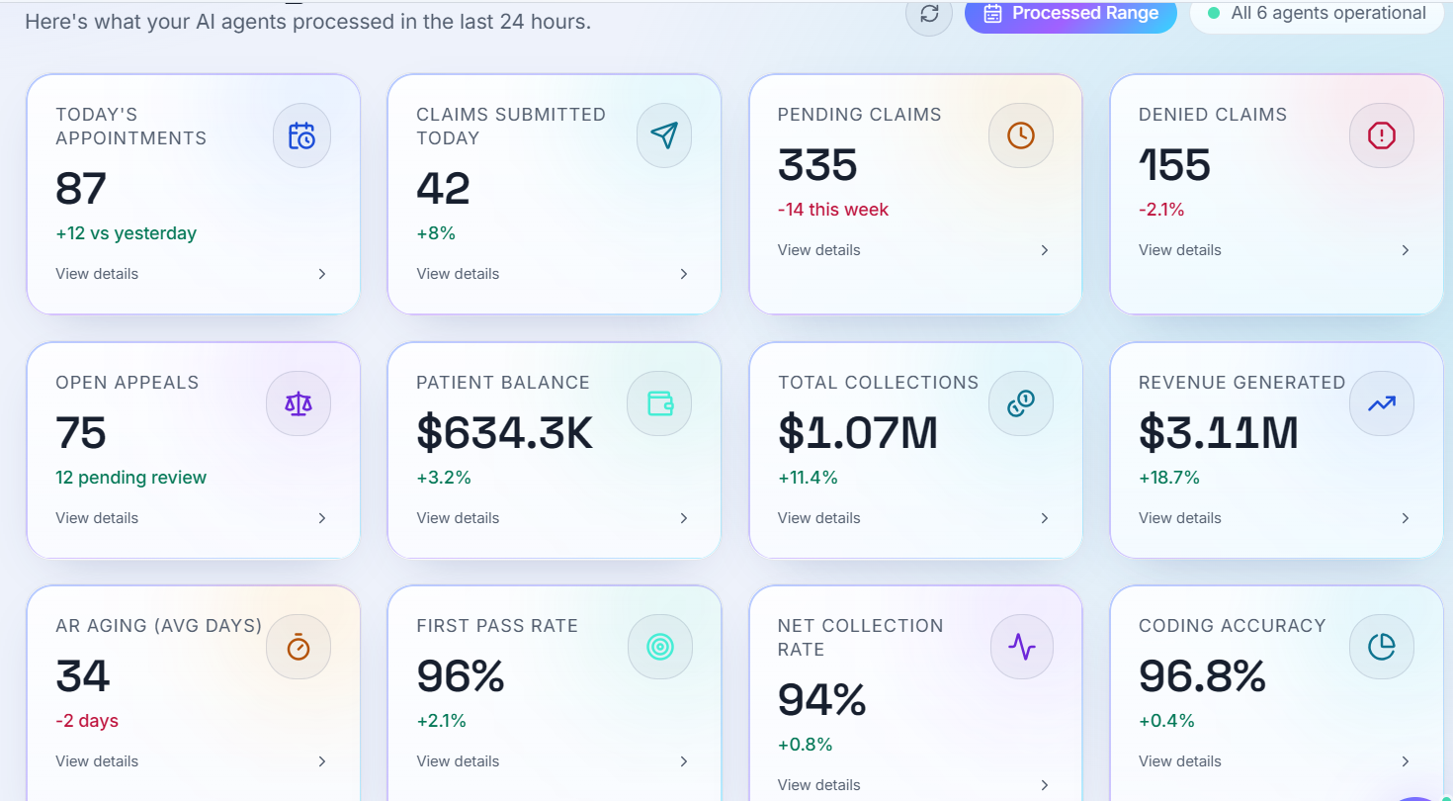Open View details for Net Collection Rate

[818, 785]
